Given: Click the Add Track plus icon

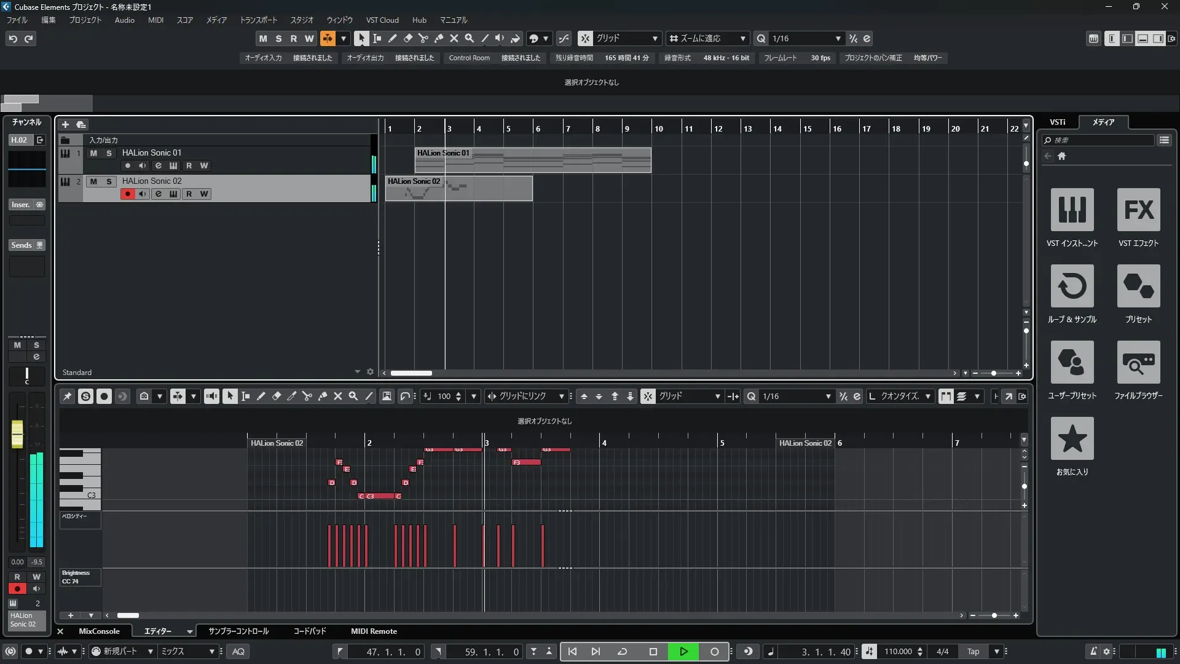Looking at the screenshot, I should pos(65,124).
